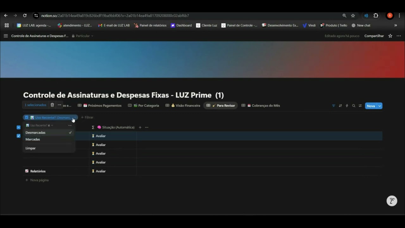The width and height of the screenshot is (405, 228).
Task: Show more bookmarks with the double chevron
Action: [x=396, y=25]
